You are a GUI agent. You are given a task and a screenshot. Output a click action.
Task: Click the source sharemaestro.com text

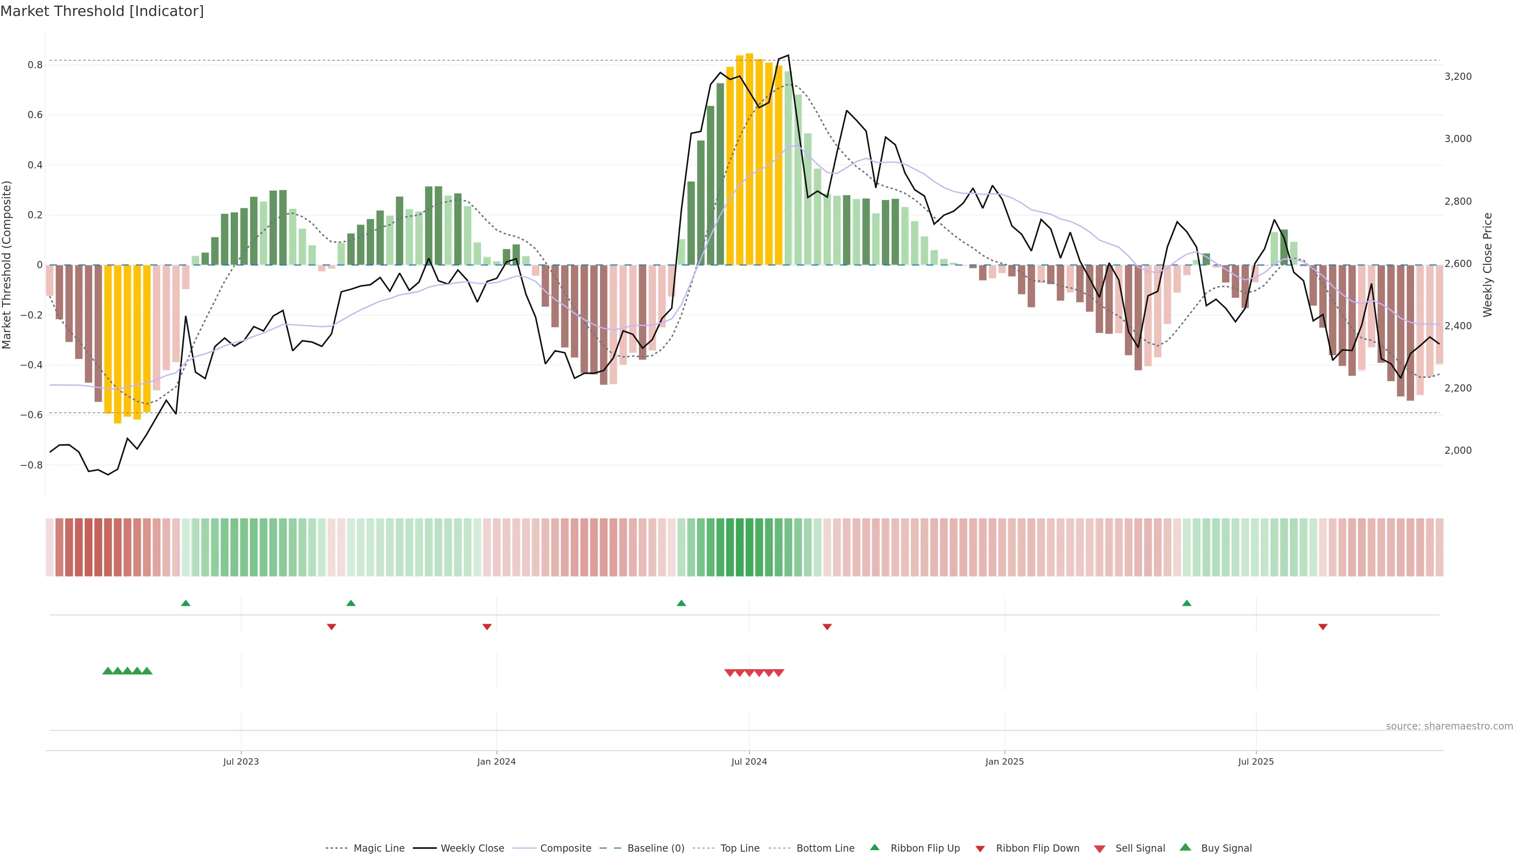point(1449,726)
